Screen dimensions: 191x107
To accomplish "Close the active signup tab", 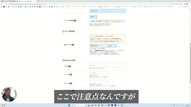I will tap(35, 1).
